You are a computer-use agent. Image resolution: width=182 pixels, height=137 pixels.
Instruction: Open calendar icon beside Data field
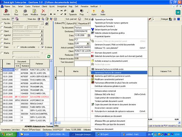click(89, 35)
